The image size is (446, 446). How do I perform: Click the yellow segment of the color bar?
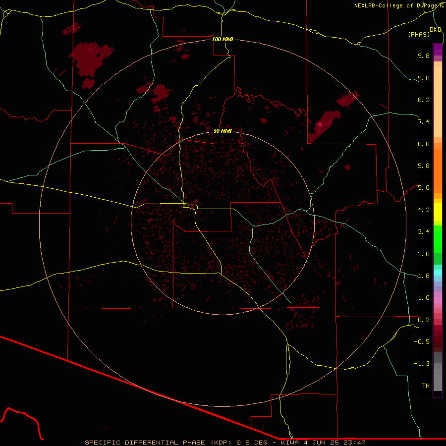click(438, 212)
